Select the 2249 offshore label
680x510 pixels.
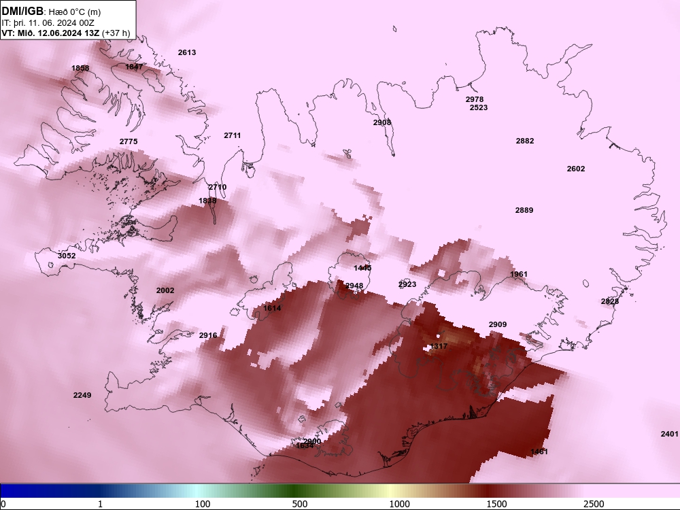(x=82, y=395)
